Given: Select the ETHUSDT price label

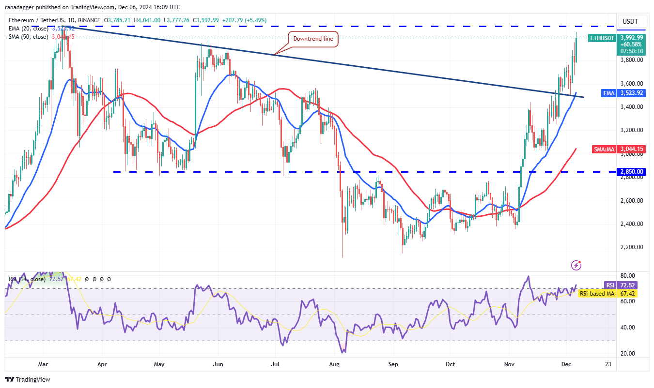Looking at the screenshot, I should coord(602,38).
